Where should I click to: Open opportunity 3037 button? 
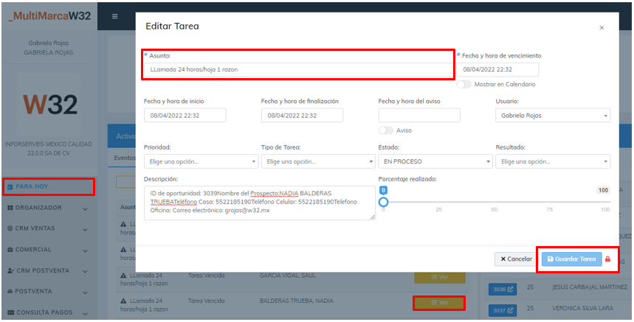pyautogui.click(x=503, y=310)
